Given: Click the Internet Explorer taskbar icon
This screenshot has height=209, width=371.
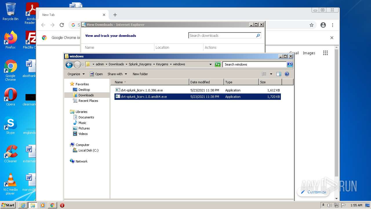Looking at the screenshot, I should coord(23,205).
